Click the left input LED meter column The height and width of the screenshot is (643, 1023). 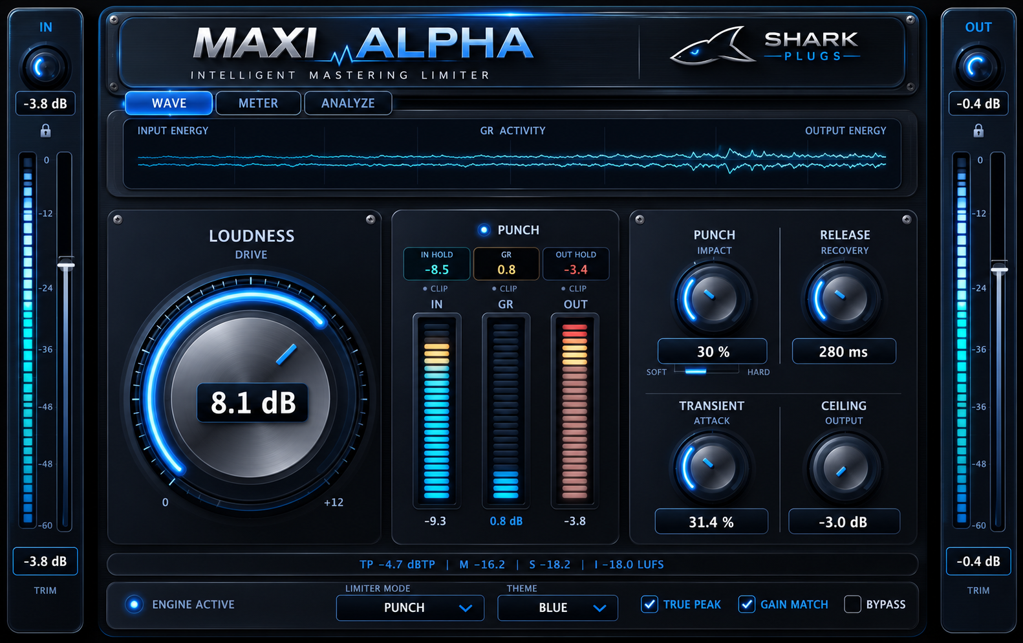pos(28,339)
